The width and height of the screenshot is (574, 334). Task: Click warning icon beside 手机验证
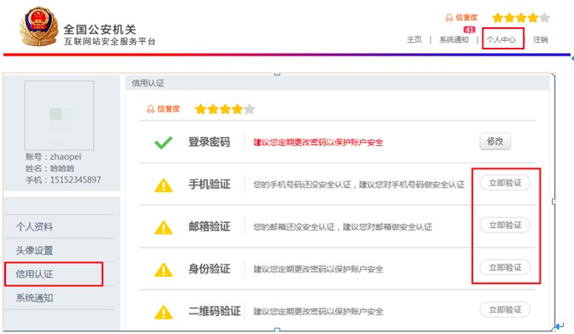click(163, 185)
